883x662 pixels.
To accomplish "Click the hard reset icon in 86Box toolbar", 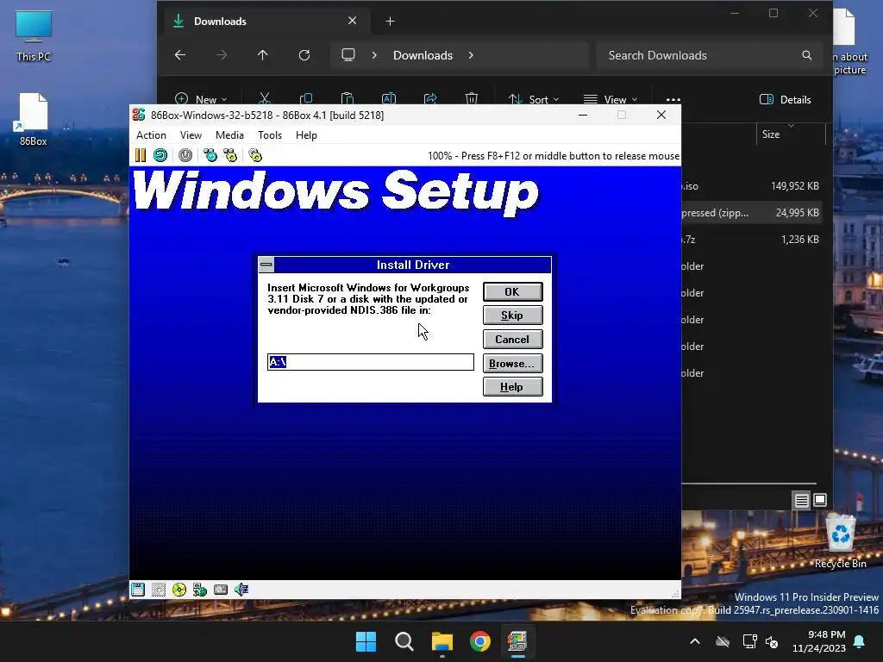I will (x=160, y=155).
